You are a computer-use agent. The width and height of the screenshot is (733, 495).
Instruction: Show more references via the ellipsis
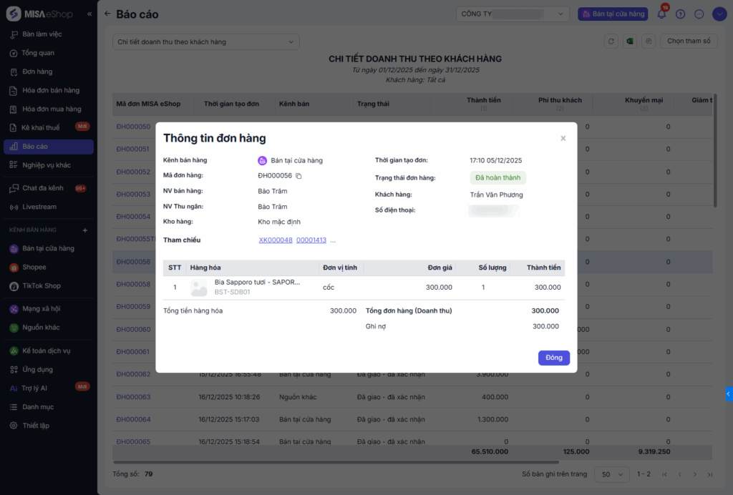(333, 240)
